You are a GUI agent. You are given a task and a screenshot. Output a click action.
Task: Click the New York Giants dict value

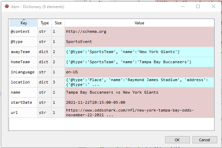coord(139,52)
